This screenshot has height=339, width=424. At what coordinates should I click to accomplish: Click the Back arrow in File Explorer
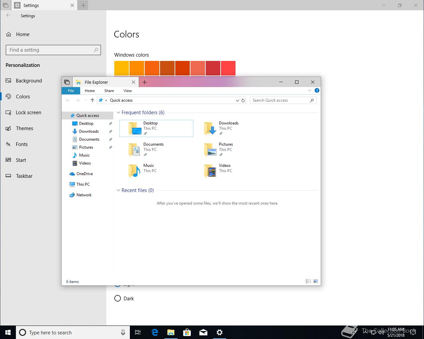pos(68,100)
